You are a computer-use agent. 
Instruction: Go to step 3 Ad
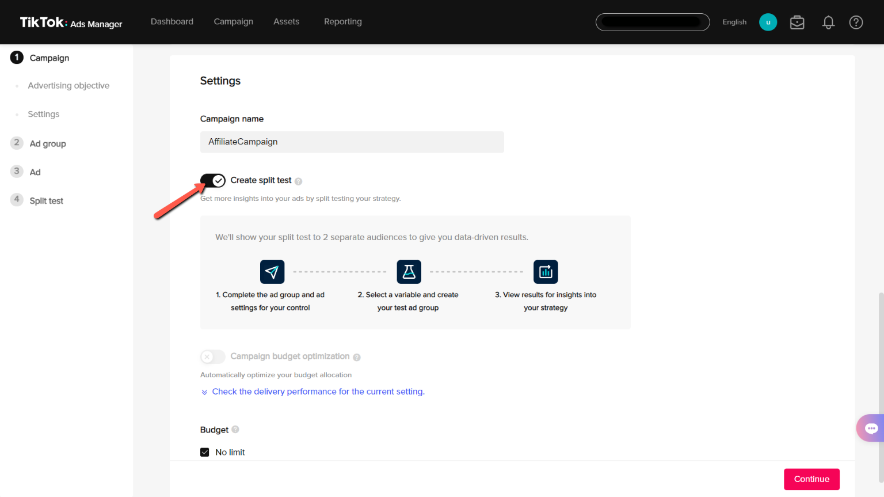tap(26, 172)
